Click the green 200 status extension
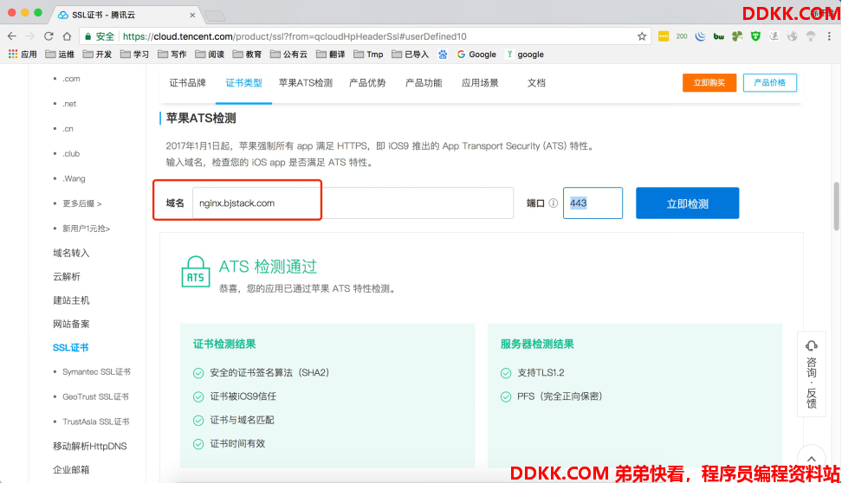Image resolution: width=842 pixels, height=483 pixels. tap(682, 36)
